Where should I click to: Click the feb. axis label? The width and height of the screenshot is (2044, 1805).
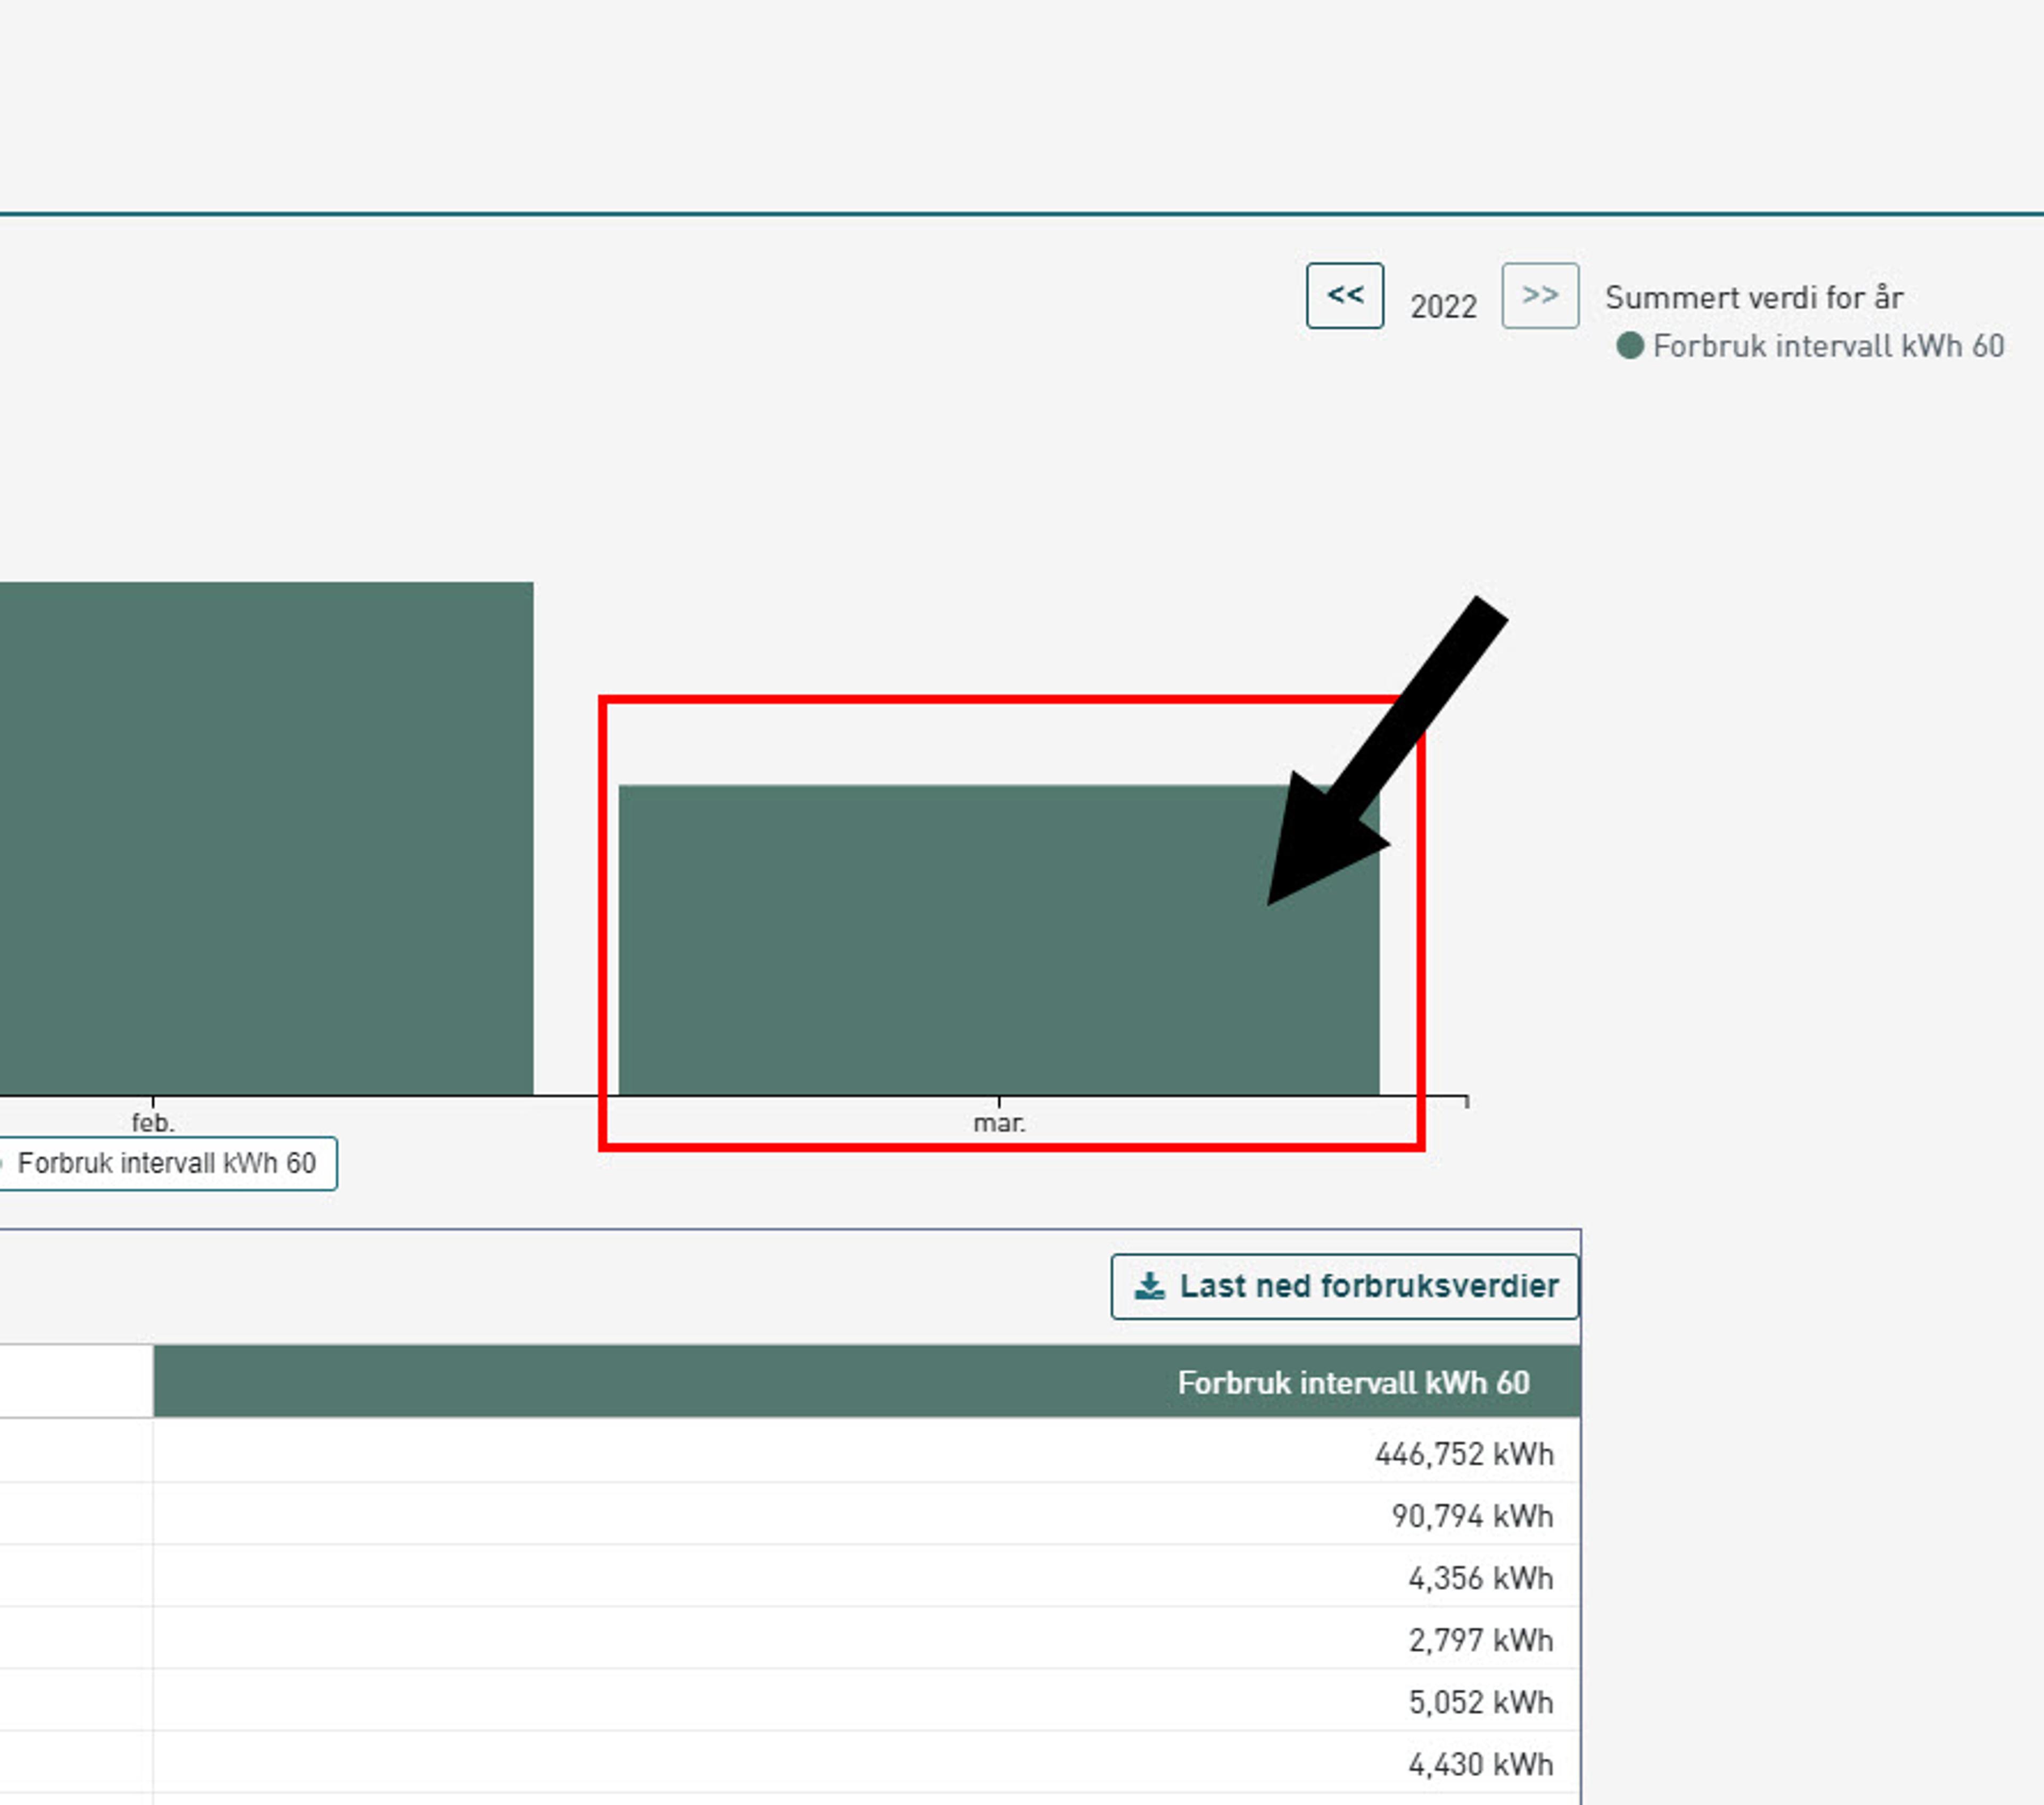[153, 1123]
